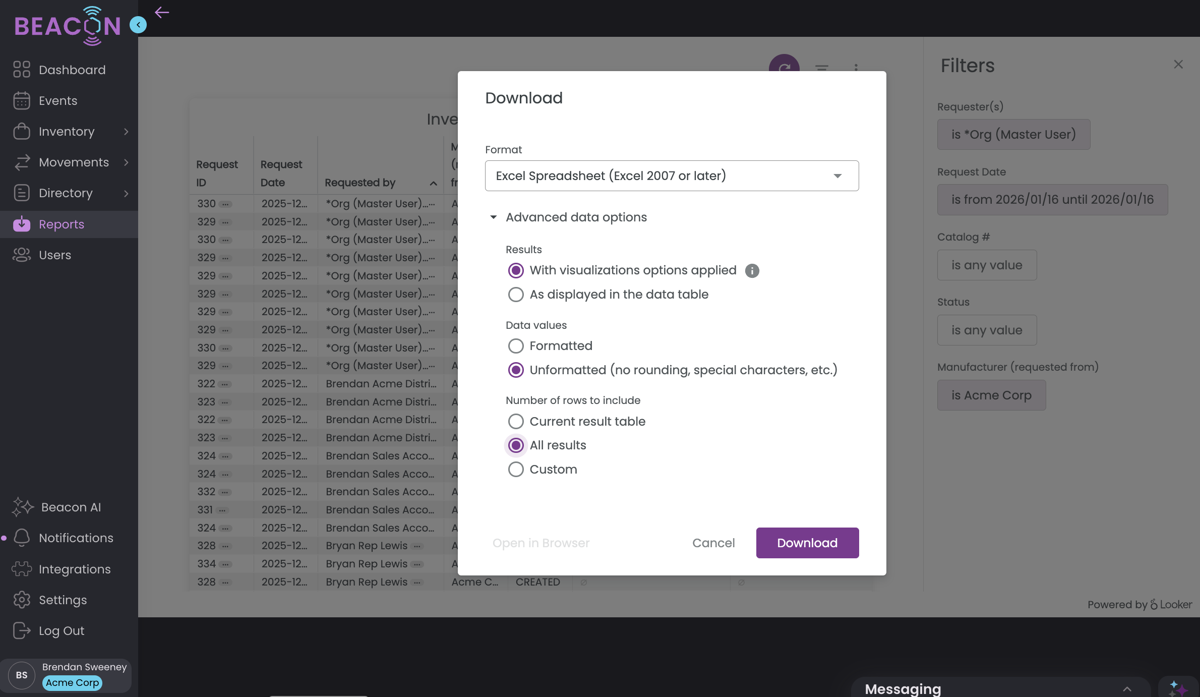Expand the Messaging panel

point(1127,689)
